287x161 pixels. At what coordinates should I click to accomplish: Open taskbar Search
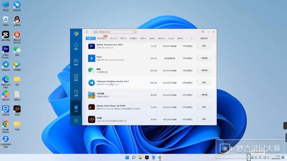point(134,157)
